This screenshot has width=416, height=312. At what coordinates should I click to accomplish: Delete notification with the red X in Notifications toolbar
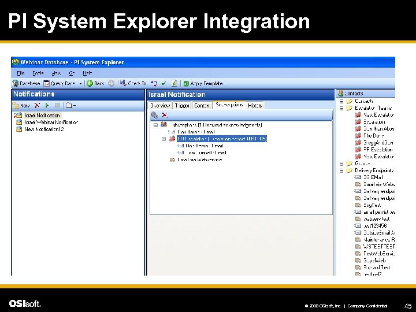[x=37, y=105]
